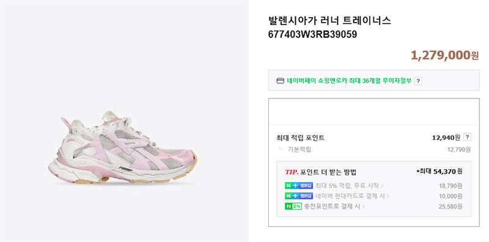The width and height of the screenshot is (489, 242).
Task: Click the credit card icon beside 네이버페이
Action: pyautogui.click(x=280, y=81)
